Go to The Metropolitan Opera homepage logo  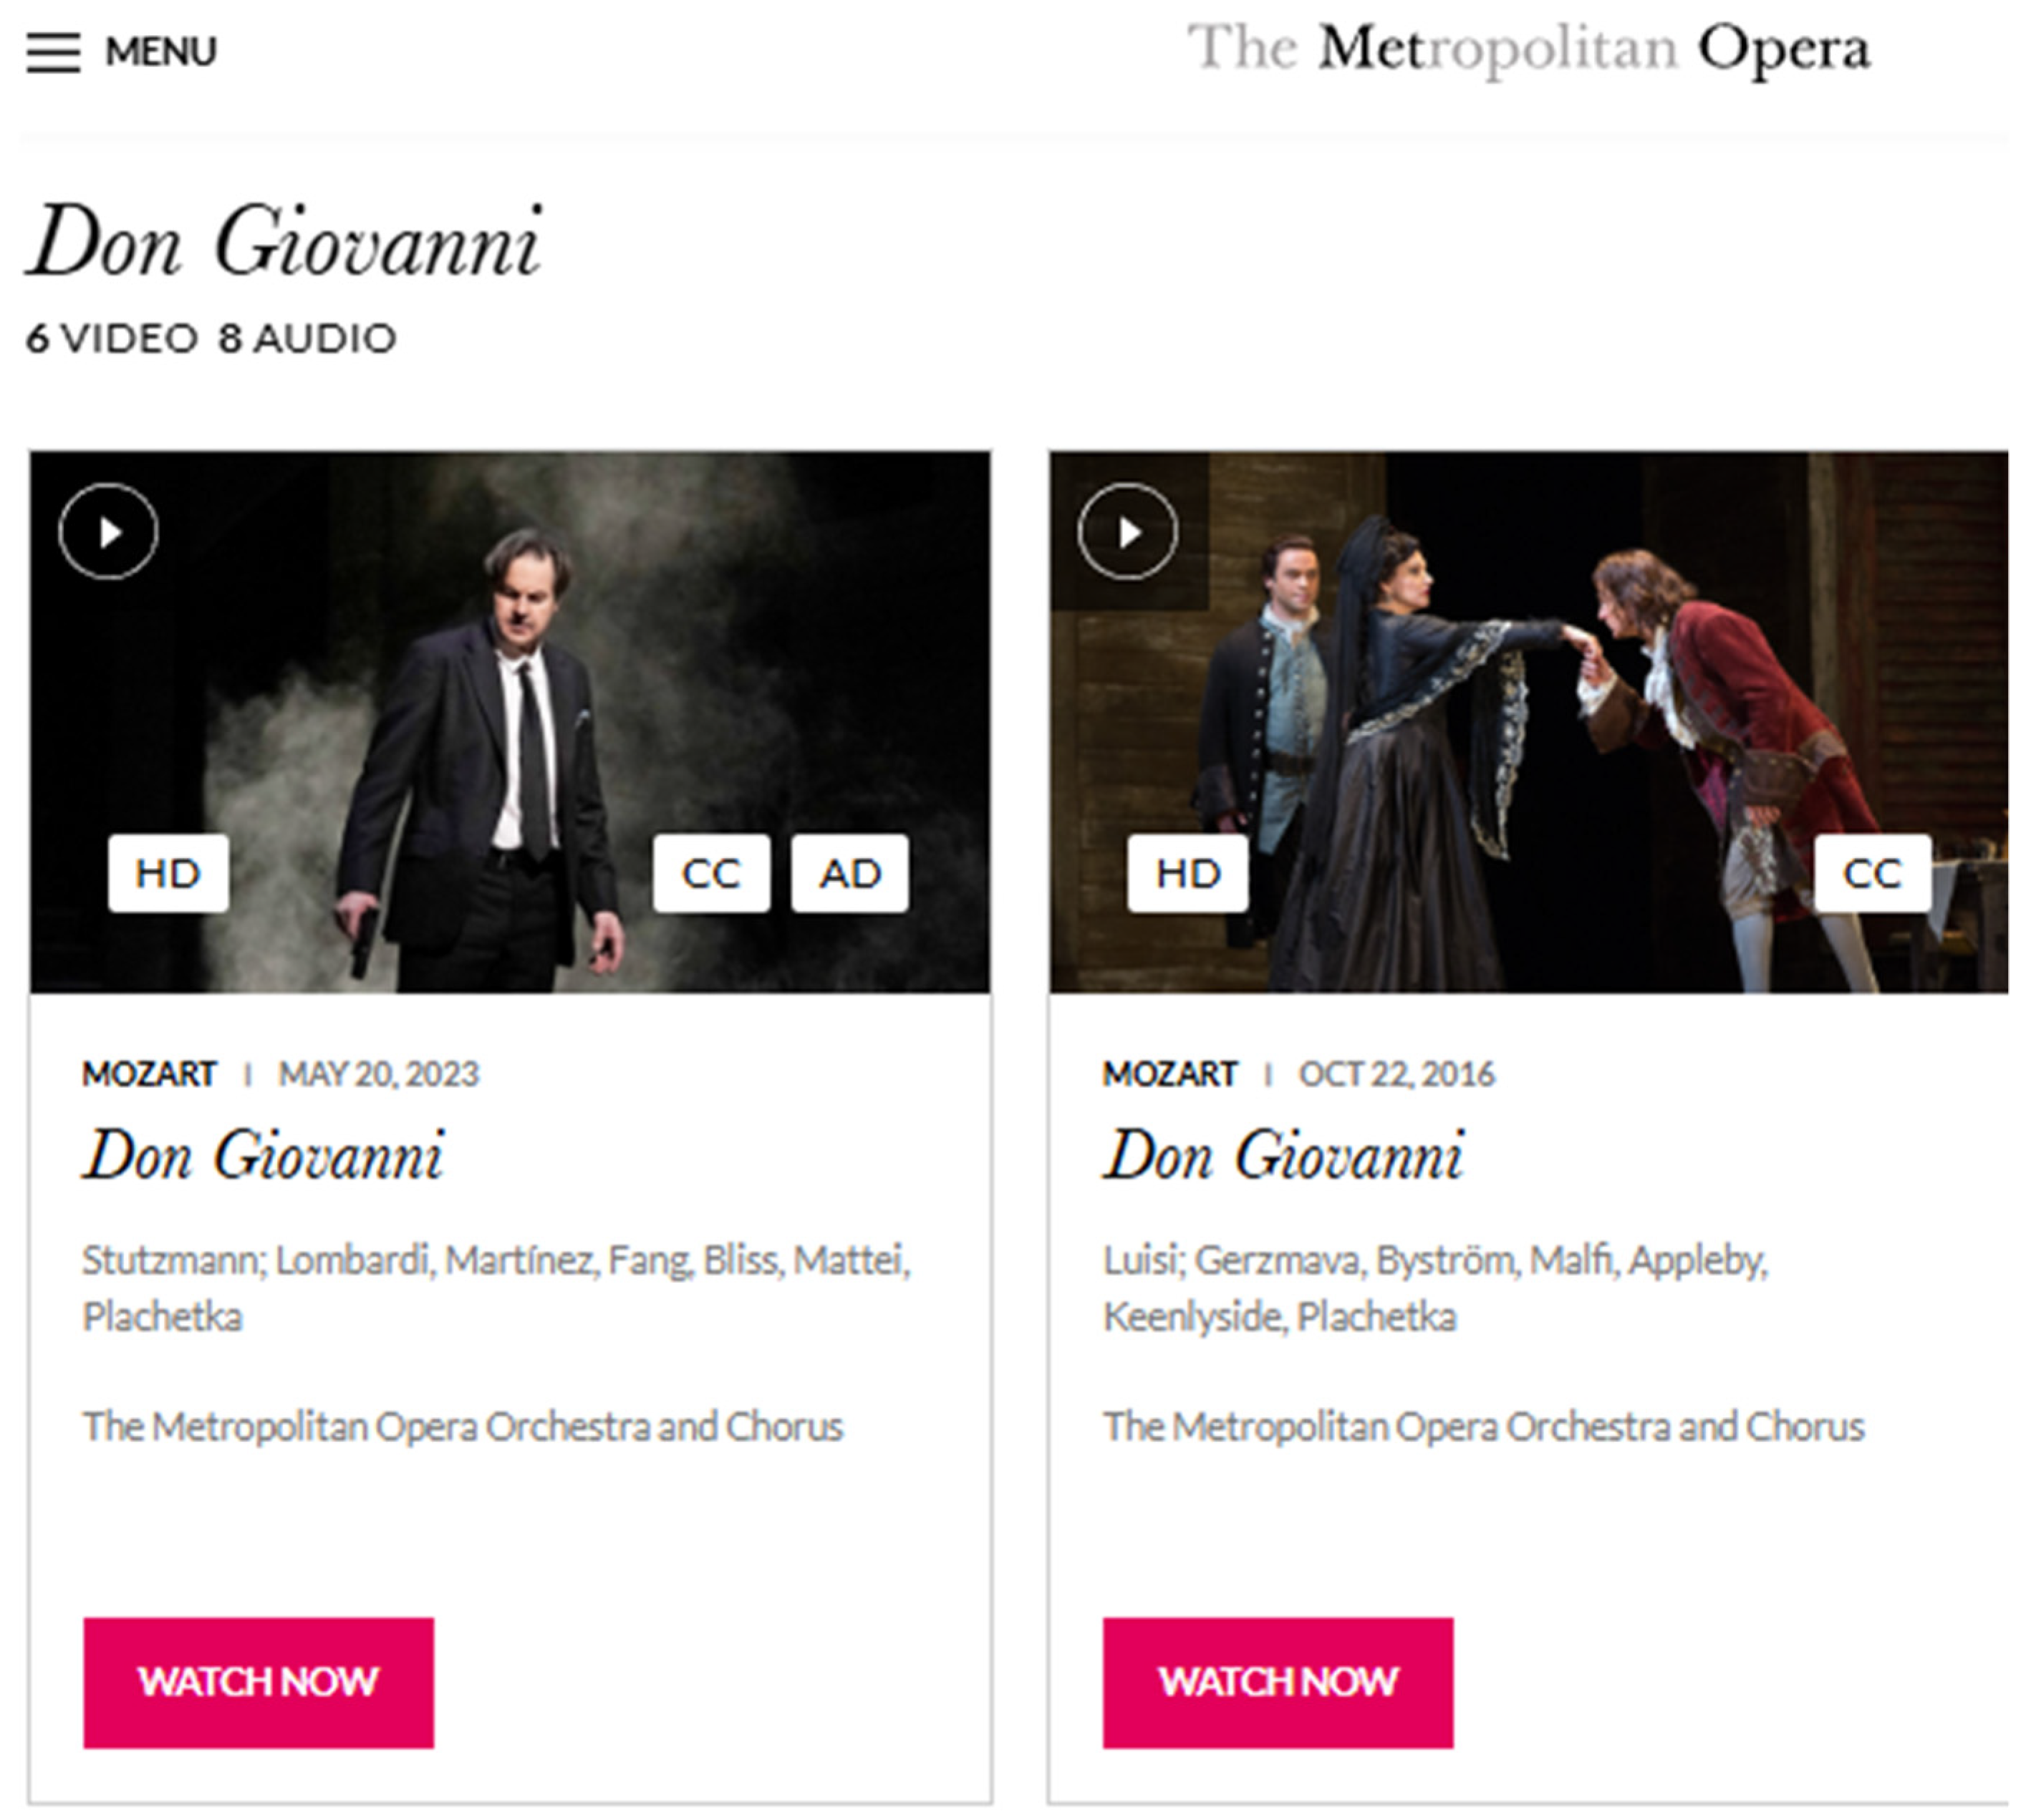tap(1527, 50)
